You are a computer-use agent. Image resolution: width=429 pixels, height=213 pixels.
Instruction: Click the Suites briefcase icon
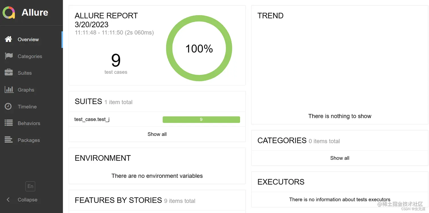[9, 72]
